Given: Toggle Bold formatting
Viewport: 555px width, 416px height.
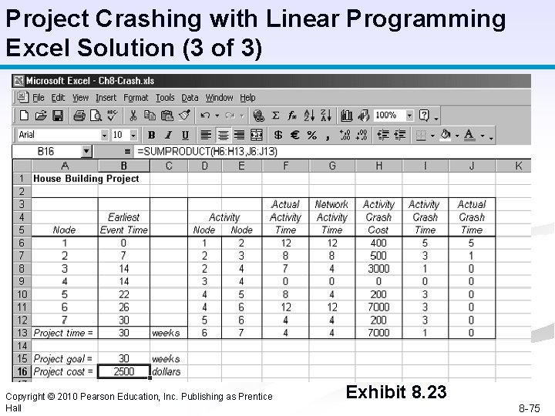Looking at the screenshot, I should pyautogui.click(x=152, y=135).
